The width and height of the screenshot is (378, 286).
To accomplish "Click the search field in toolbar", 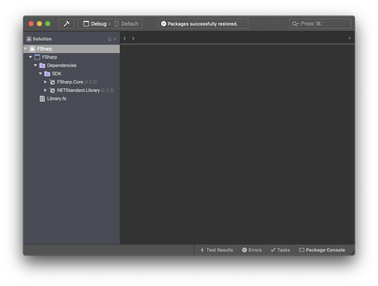I will pyautogui.click(x=320, y=24).
